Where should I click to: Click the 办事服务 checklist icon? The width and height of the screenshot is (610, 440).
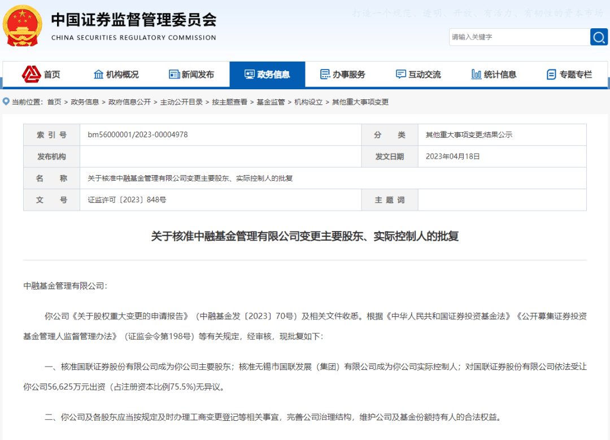click(325, 75)
